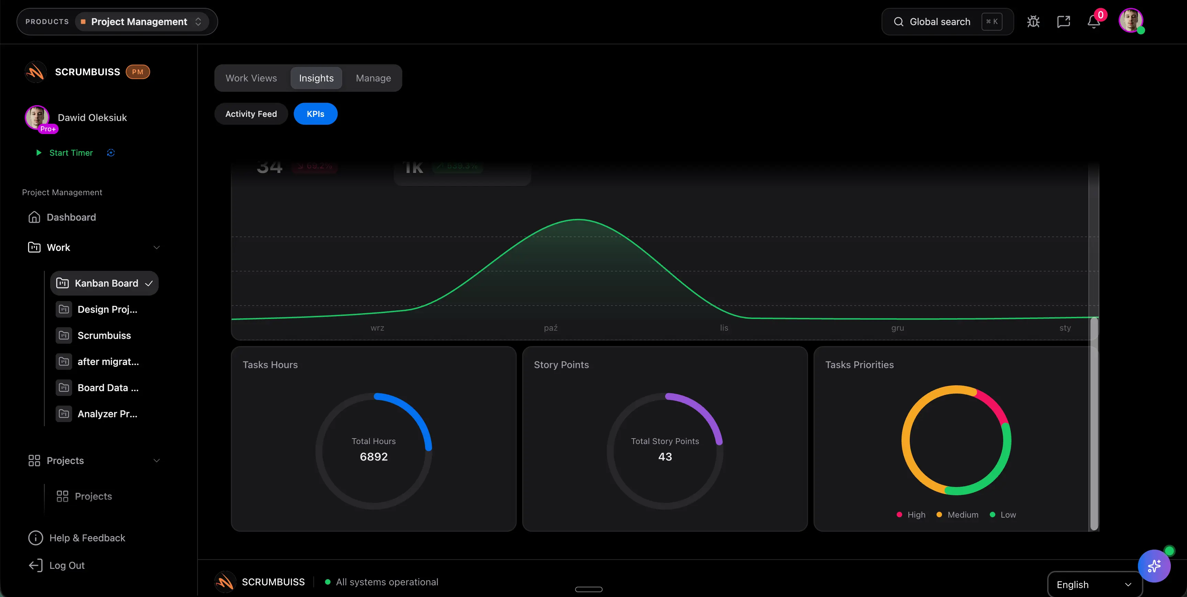The height and width of the screenshot is (597, 1187).
Task: Toggle the Low priority legend item
Action: pyautogui.click(x=1003, y=515)
